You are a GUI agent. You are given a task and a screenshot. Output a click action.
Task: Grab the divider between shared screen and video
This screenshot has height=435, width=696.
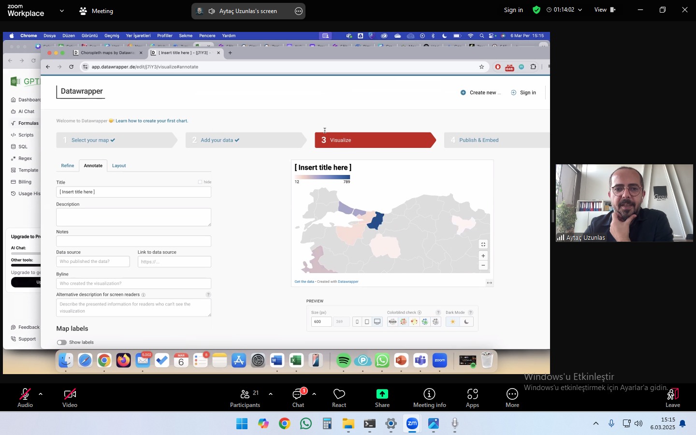click(553, 216)
